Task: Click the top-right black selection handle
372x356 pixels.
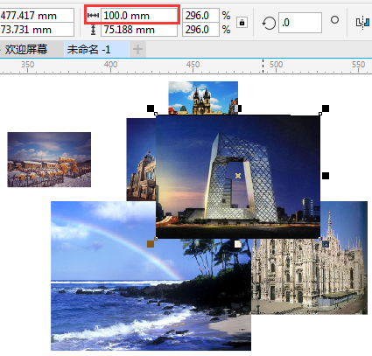Action: tap(326, 108)
